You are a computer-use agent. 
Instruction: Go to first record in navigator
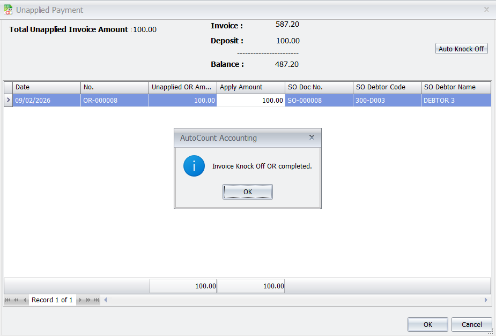[x=8, y=300]
